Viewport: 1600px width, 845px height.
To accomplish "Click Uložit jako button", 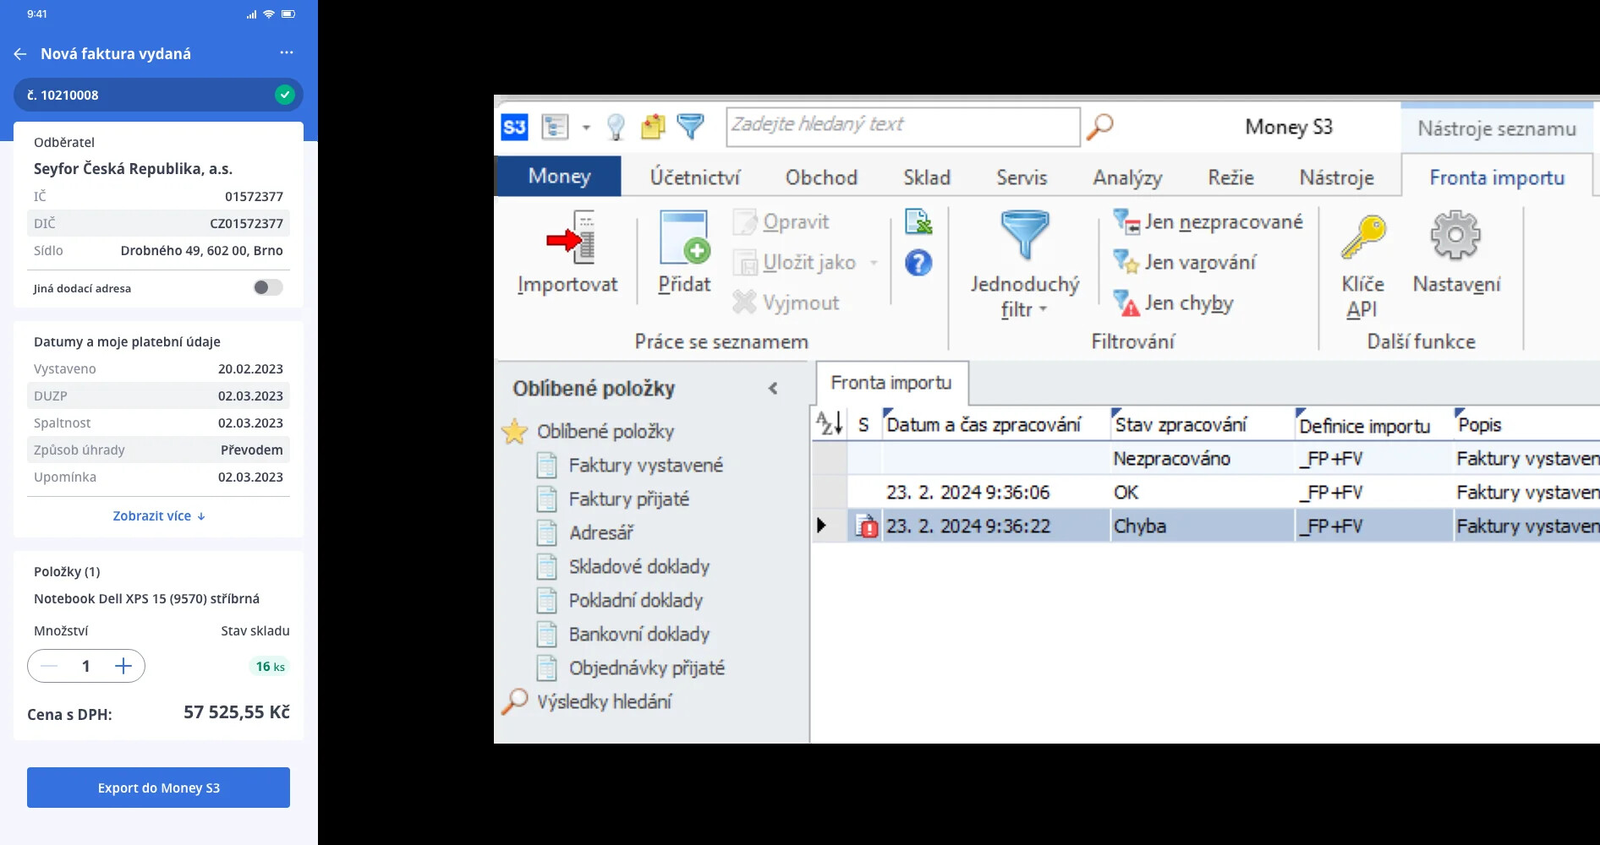I will (x=795, y=263).
